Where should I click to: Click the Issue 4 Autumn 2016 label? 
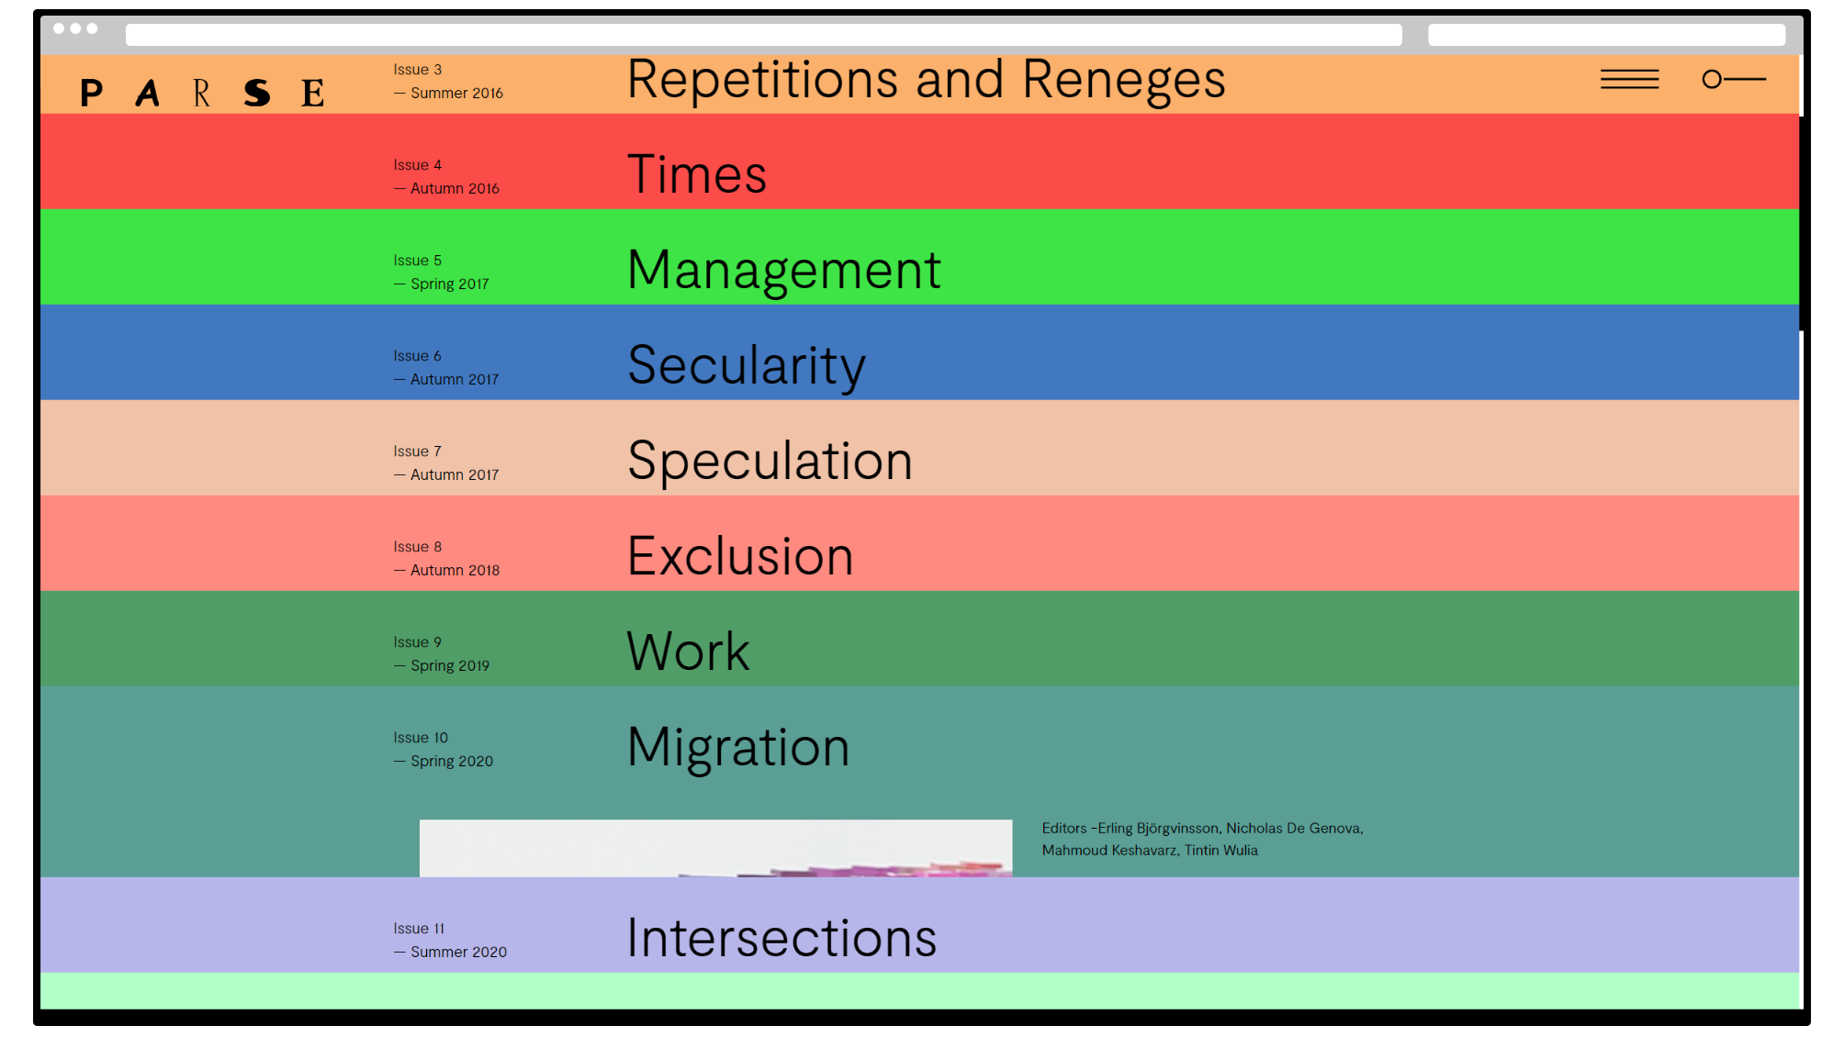(446, 177)
